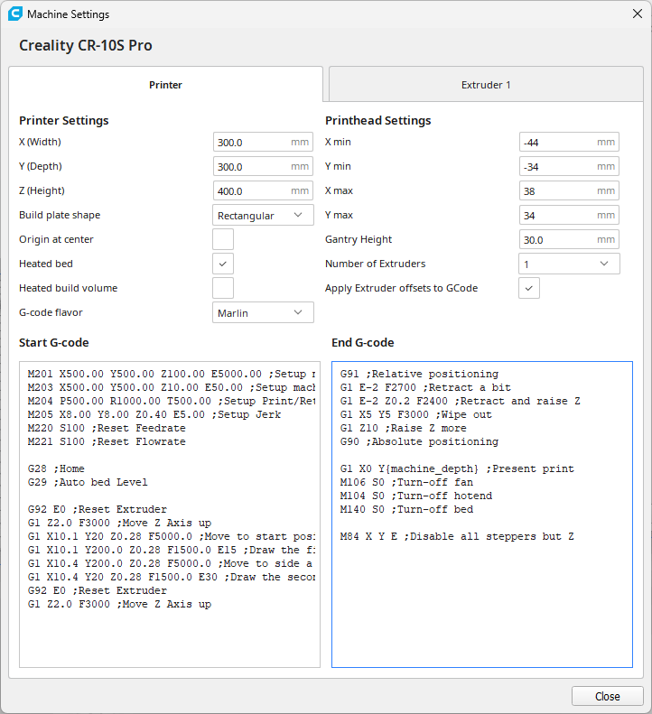Click the M104 S0 ;Turn-off hotend line

pyautogui.click(x=416, y=496)
